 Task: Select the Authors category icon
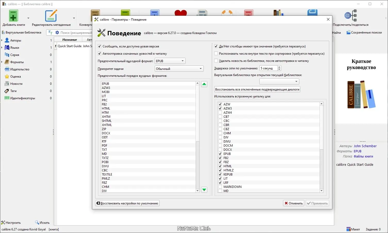(7, 40)
